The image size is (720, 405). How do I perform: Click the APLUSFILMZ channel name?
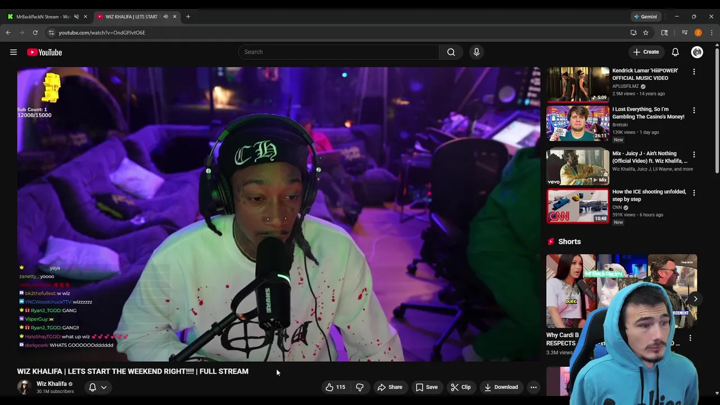[x=625, y=86]
